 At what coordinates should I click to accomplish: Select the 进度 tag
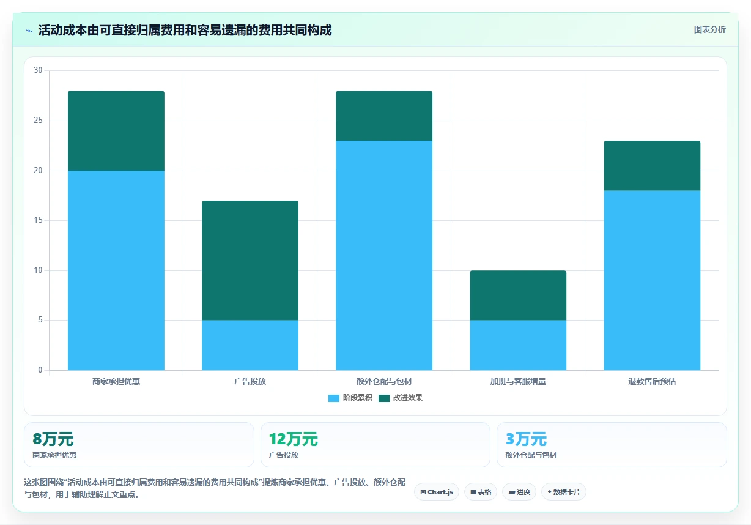click(519, 492)
